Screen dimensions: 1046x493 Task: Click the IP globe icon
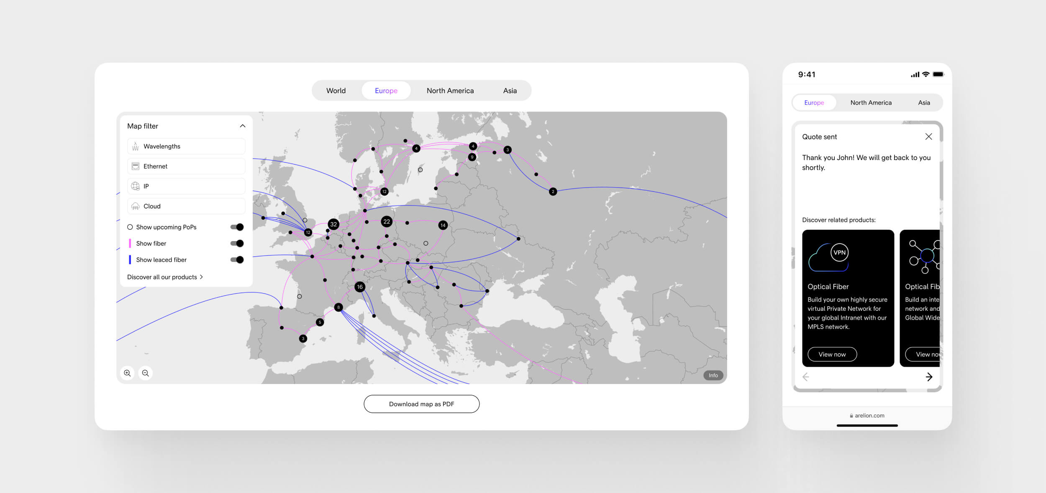click(x=135, y=186)
